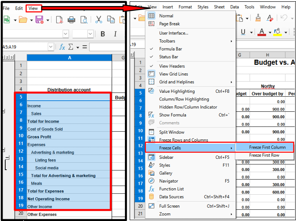296x221 pixels.
Task: Open Data Sources from the View menu
Action: [x=190, y=197]
